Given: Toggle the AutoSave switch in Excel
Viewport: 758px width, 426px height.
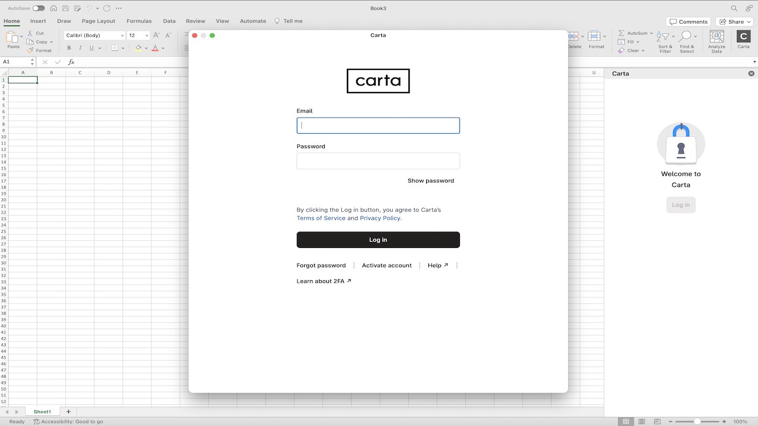Looking at the screenshot, I should [38, 8].
